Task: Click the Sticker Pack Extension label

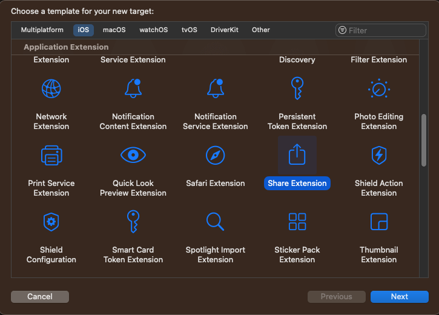Action: pyautogui.click(x=297, y=255)
